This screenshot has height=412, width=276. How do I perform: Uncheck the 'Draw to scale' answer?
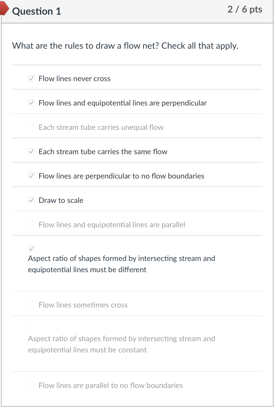[x=31, y=200]
